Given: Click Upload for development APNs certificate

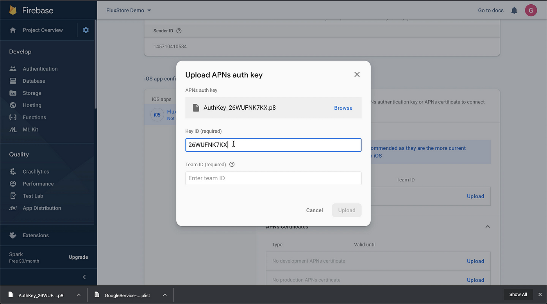Looking at the screenshot, I should [x=475, y=261].
